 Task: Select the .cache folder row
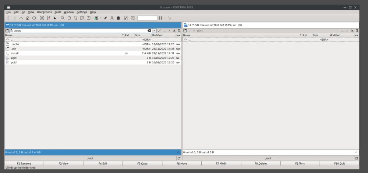[93, 44]
